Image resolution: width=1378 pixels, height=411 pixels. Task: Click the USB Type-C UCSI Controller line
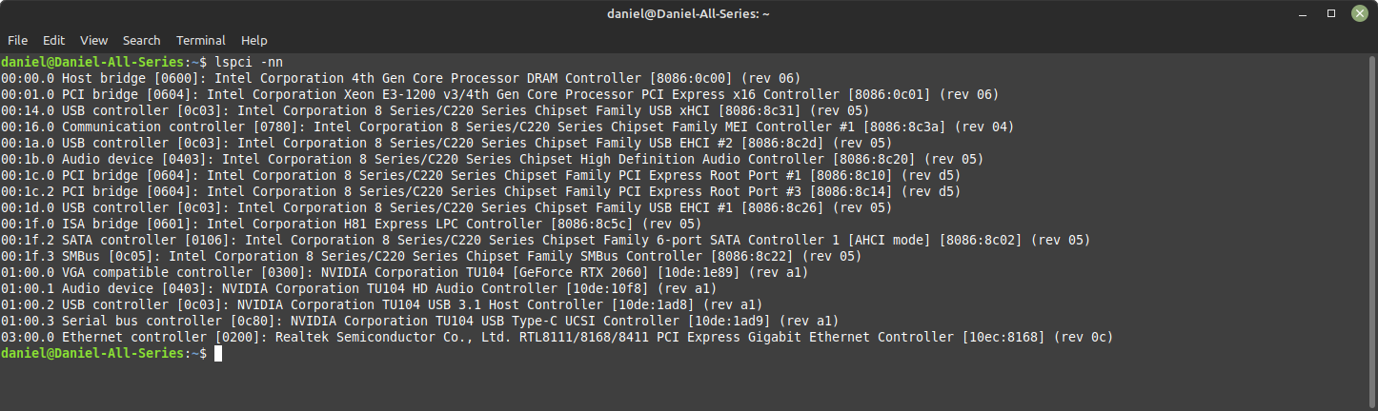pyautogui.click(x=420, y=321)
